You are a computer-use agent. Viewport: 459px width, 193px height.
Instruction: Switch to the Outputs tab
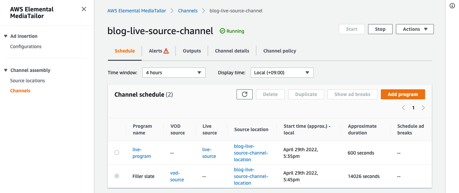click(x=192, y=51)
